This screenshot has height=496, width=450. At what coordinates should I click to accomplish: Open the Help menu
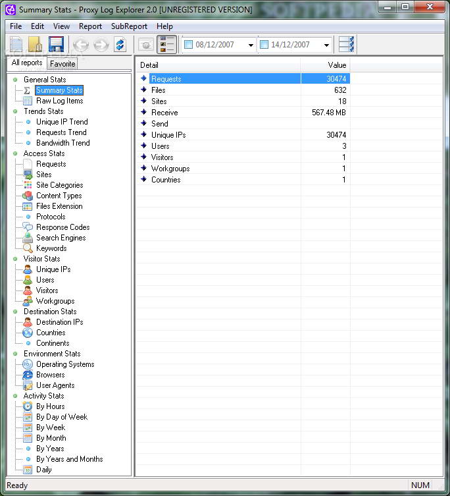pos(164,26)
